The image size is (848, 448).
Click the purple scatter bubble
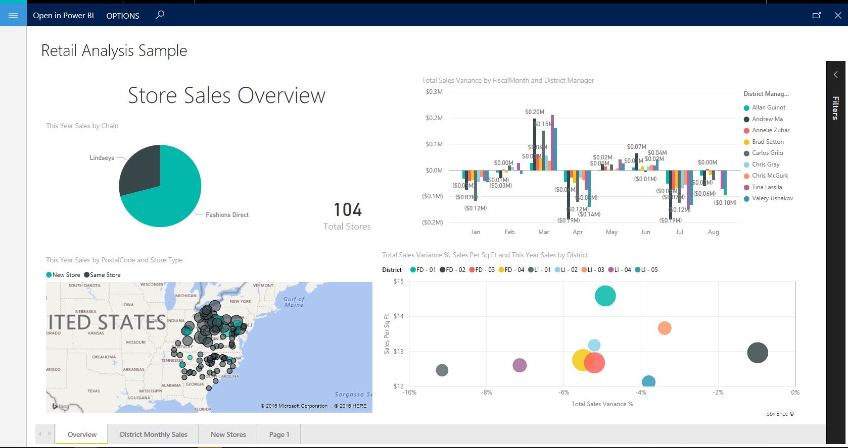(x=520, y=365)
